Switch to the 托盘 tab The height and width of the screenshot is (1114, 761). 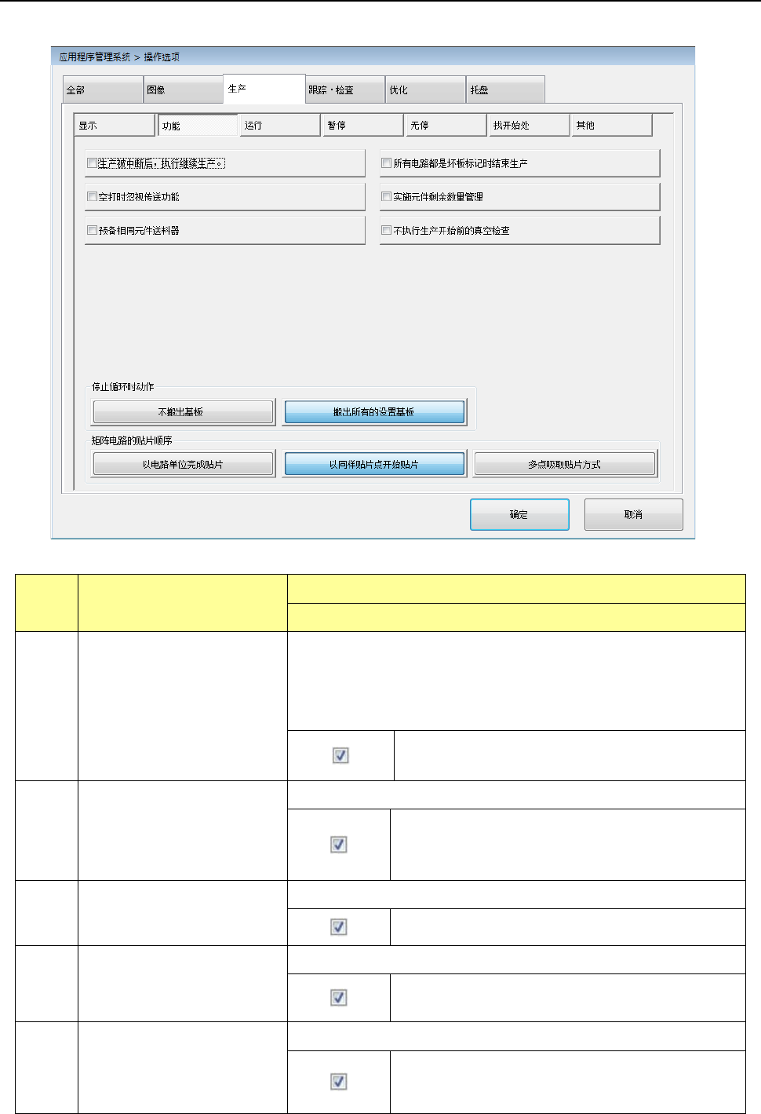[x=506, y=89]
